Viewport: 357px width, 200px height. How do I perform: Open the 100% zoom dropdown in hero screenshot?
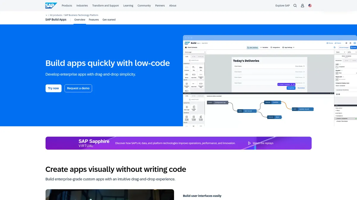[352, 52]
